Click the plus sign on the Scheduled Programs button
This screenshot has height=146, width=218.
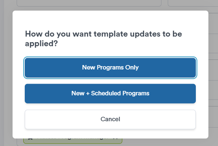pyautogui.click(x=88, y=94)
